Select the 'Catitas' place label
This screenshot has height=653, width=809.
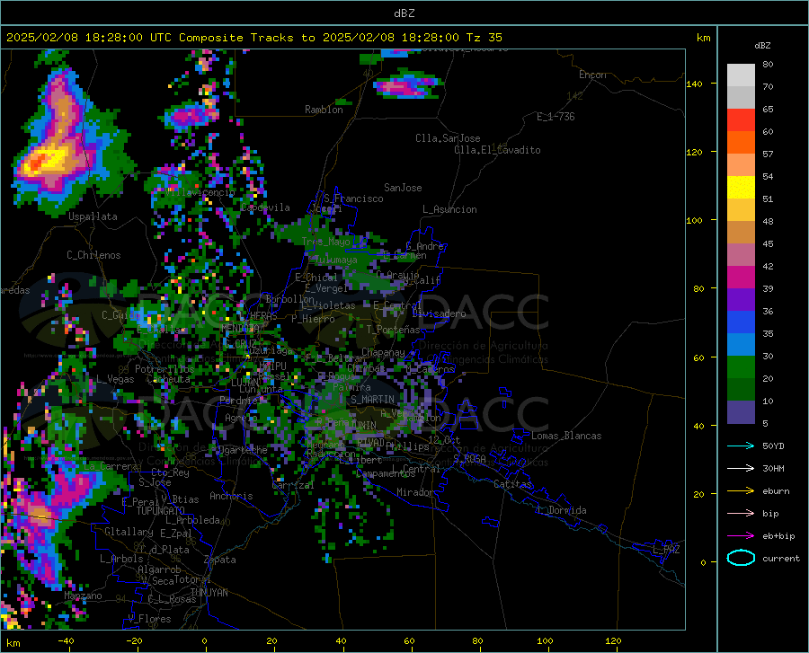(513, 484)
